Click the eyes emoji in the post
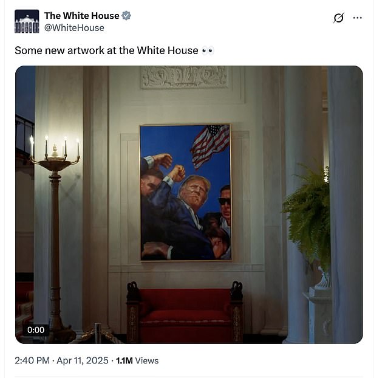 coord(208,51)
